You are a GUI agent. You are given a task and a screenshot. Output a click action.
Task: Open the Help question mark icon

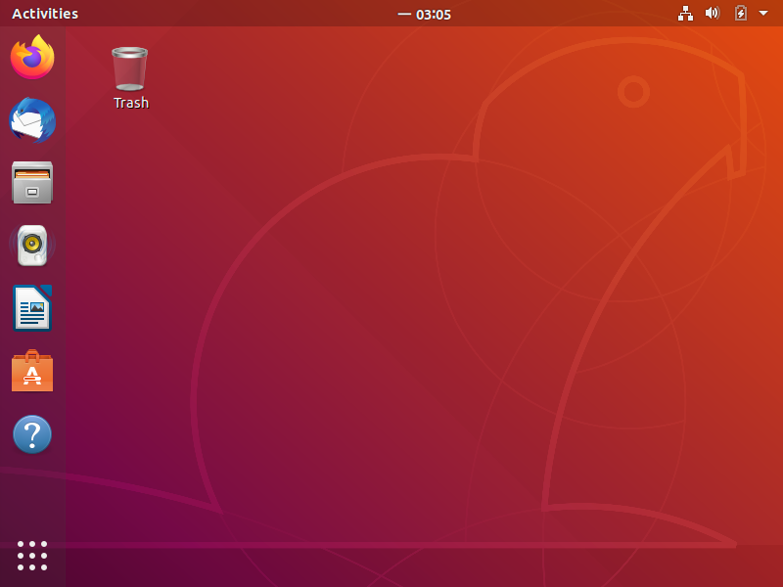[x=32, y=434]
